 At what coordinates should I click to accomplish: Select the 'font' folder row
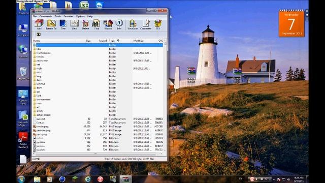tap(98, 96)
